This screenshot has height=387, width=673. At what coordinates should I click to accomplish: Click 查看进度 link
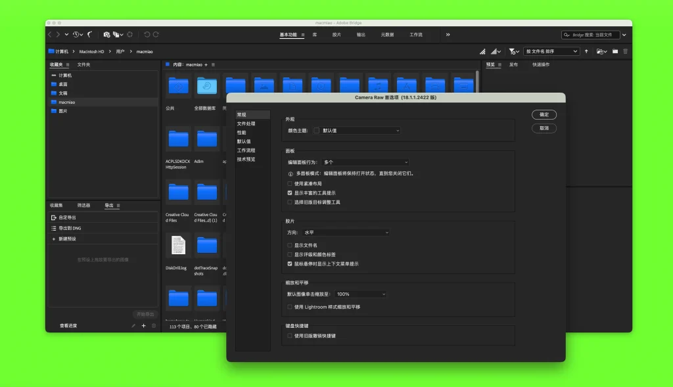[x=68, y=326]
